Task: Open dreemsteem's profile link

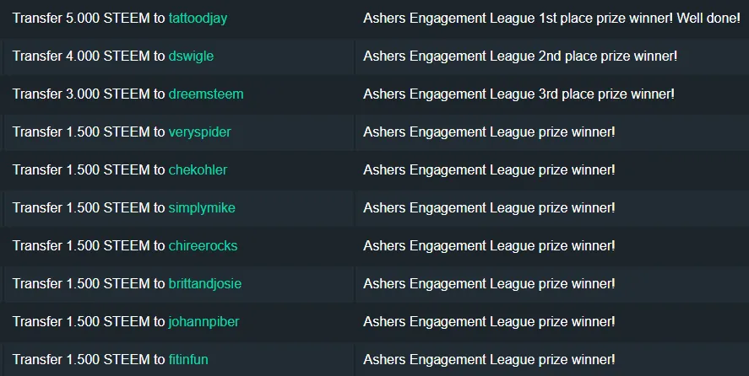Action: tap(206, 94)
